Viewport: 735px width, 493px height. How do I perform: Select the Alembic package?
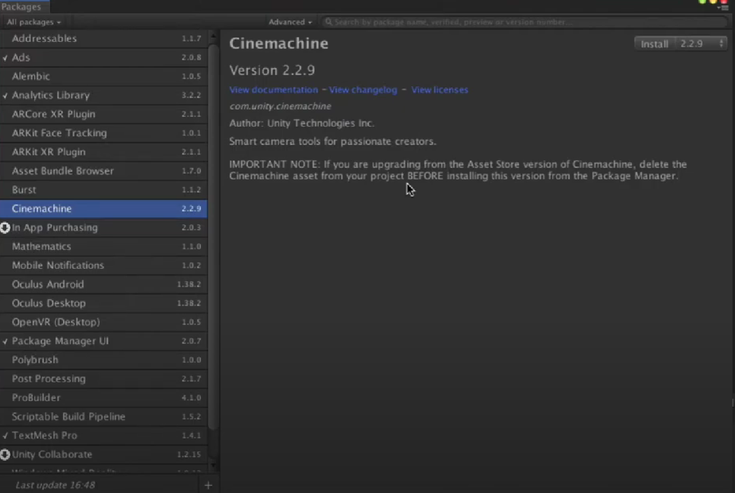point(104,77)
